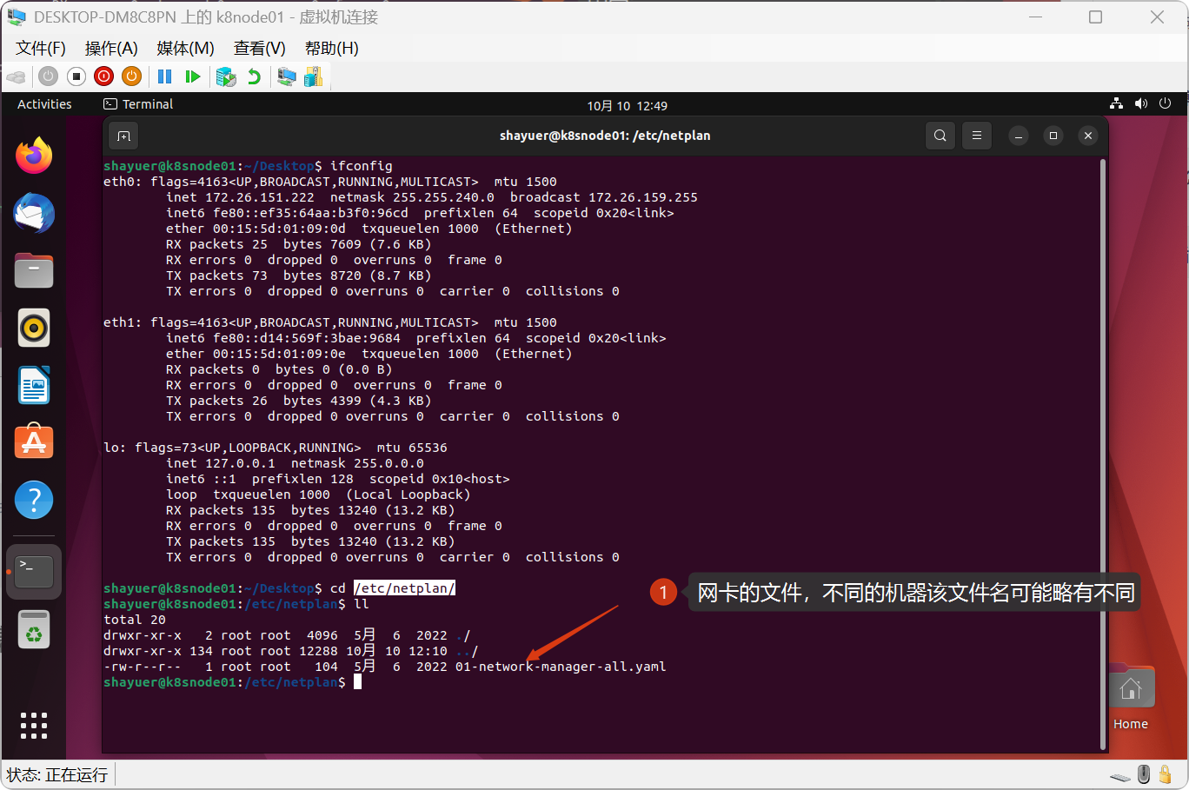This screenshot has width=1189, height=790.
Task: Click the terminal search button
Action: [940, 136]
